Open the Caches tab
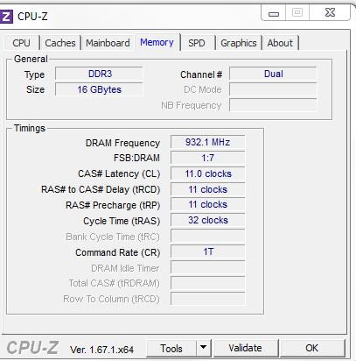The height and width of the screenshot is (361, 356). [x=60, y=43]
